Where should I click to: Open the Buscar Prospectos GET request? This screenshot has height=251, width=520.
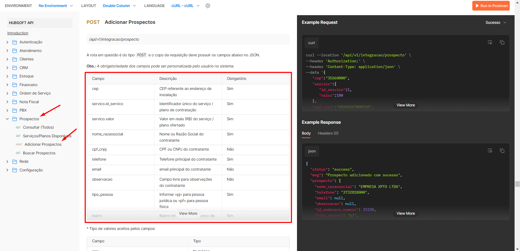click(x=39, y=153)
